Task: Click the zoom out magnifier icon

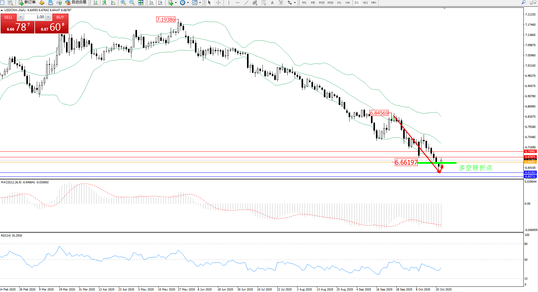Action: (132, 3)
